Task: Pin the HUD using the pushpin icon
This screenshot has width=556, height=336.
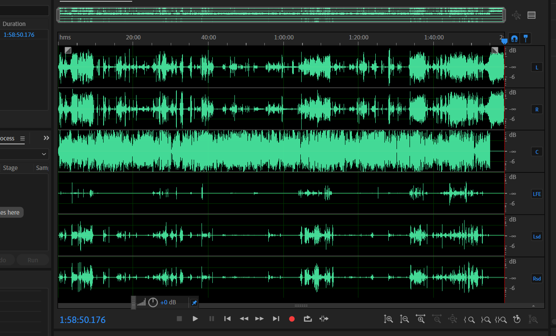Action: tap(194, 303)
